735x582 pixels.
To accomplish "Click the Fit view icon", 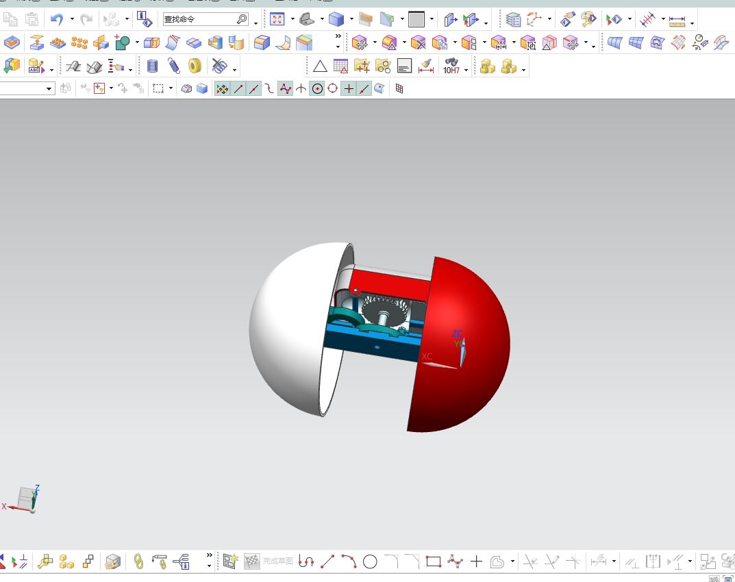I will [277, 19].
